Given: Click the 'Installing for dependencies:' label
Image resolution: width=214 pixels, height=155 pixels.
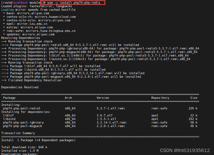Looking at the screenshot, I should click(x=26, y=112).
